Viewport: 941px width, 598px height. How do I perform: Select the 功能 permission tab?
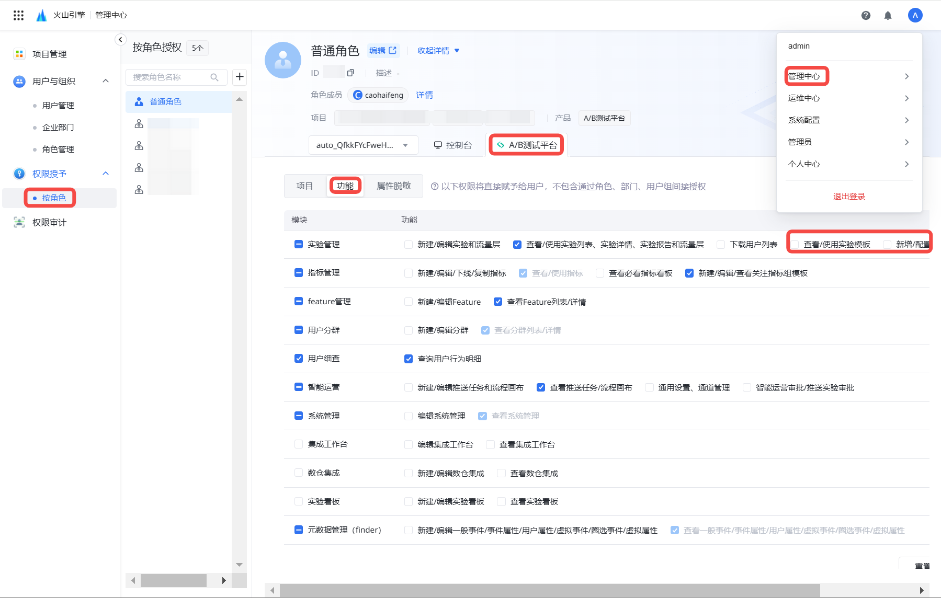point(345,186)
